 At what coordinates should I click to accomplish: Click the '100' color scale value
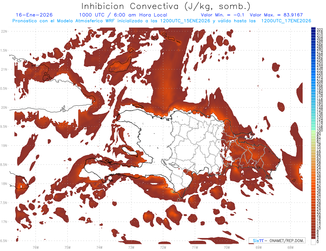pos(319,131)
